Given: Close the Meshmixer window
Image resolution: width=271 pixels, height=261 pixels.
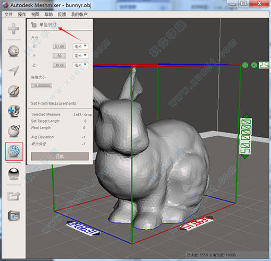Looking at the screenshot, I should pyautogui.click(x=260, y=3).
